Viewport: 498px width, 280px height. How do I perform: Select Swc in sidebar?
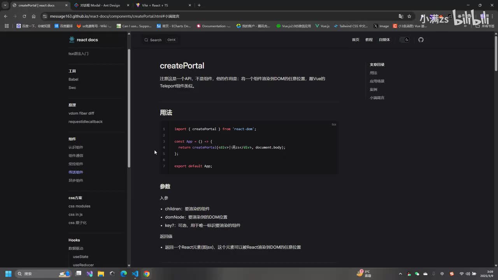tap(72, 87)
